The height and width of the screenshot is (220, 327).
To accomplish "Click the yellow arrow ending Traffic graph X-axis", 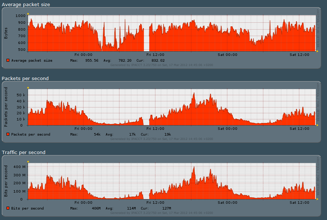I will point(317,199).
